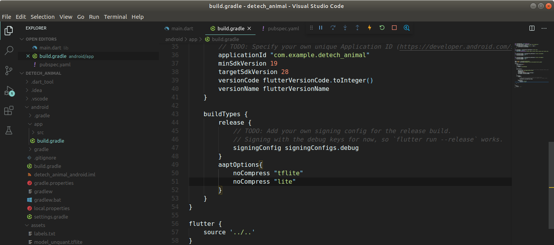Switch to pubspec.yaml editor tab

281,28
